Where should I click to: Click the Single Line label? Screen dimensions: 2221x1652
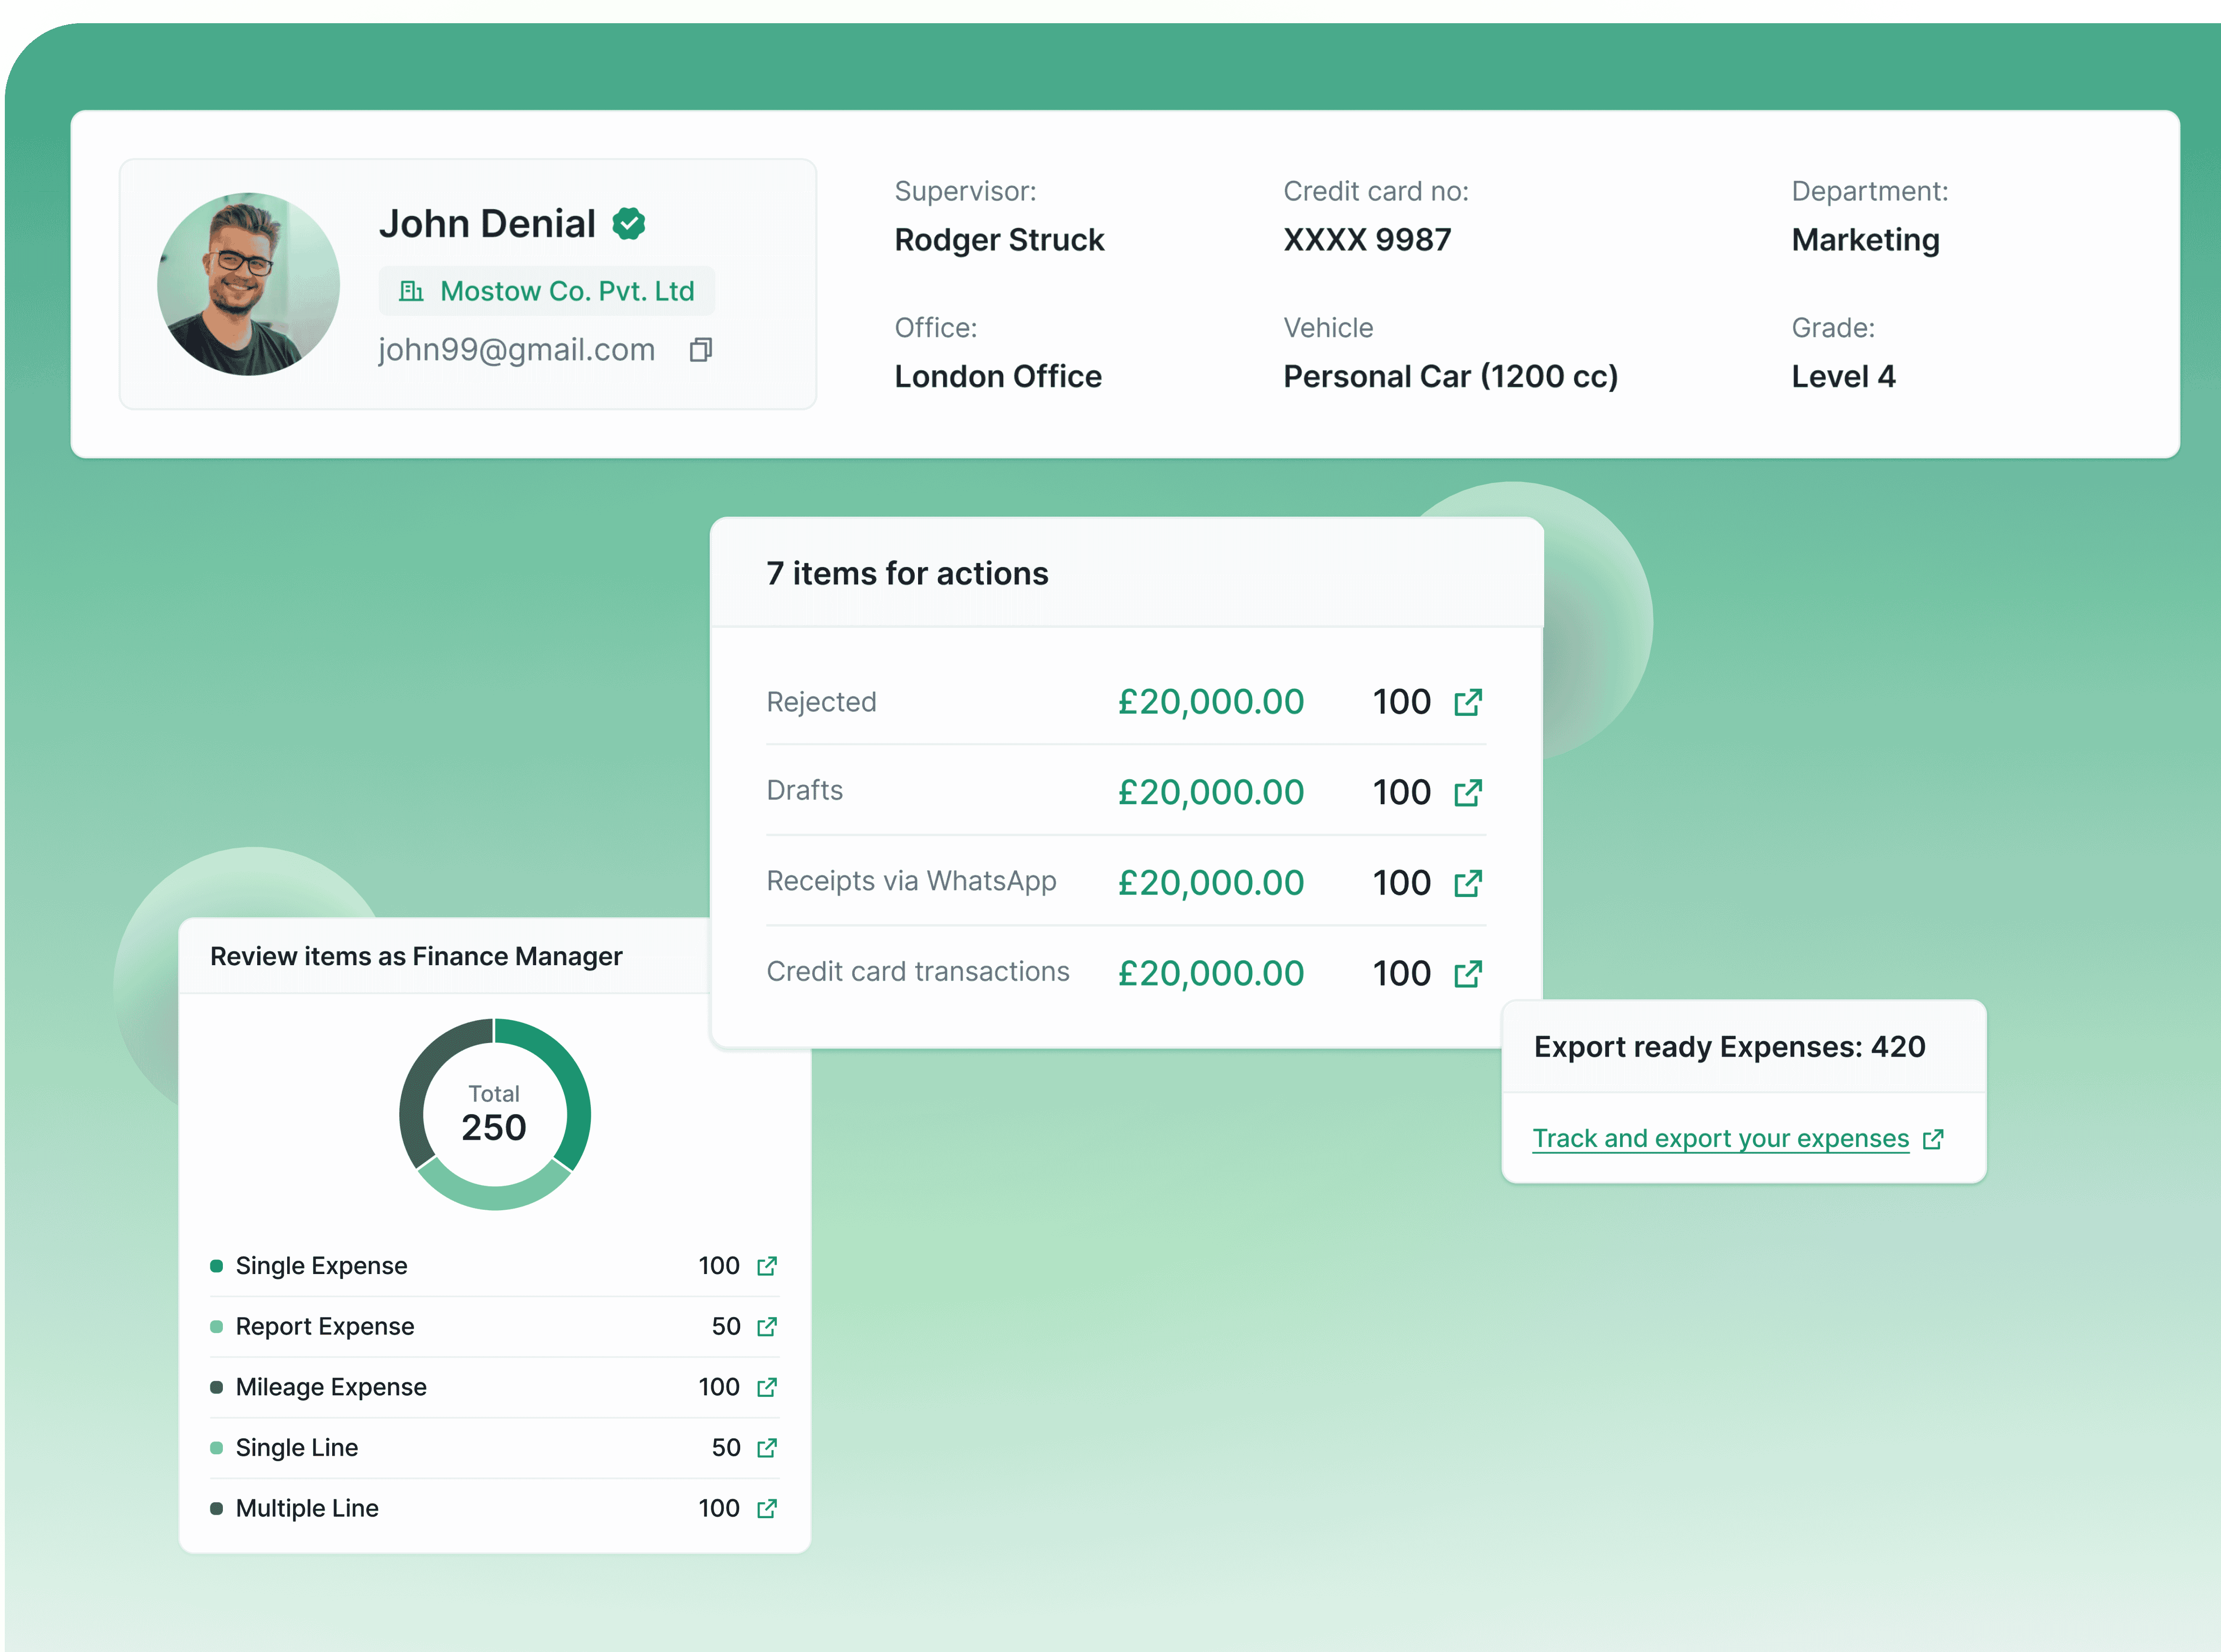pyautogui.click(x=296, y=1448)
